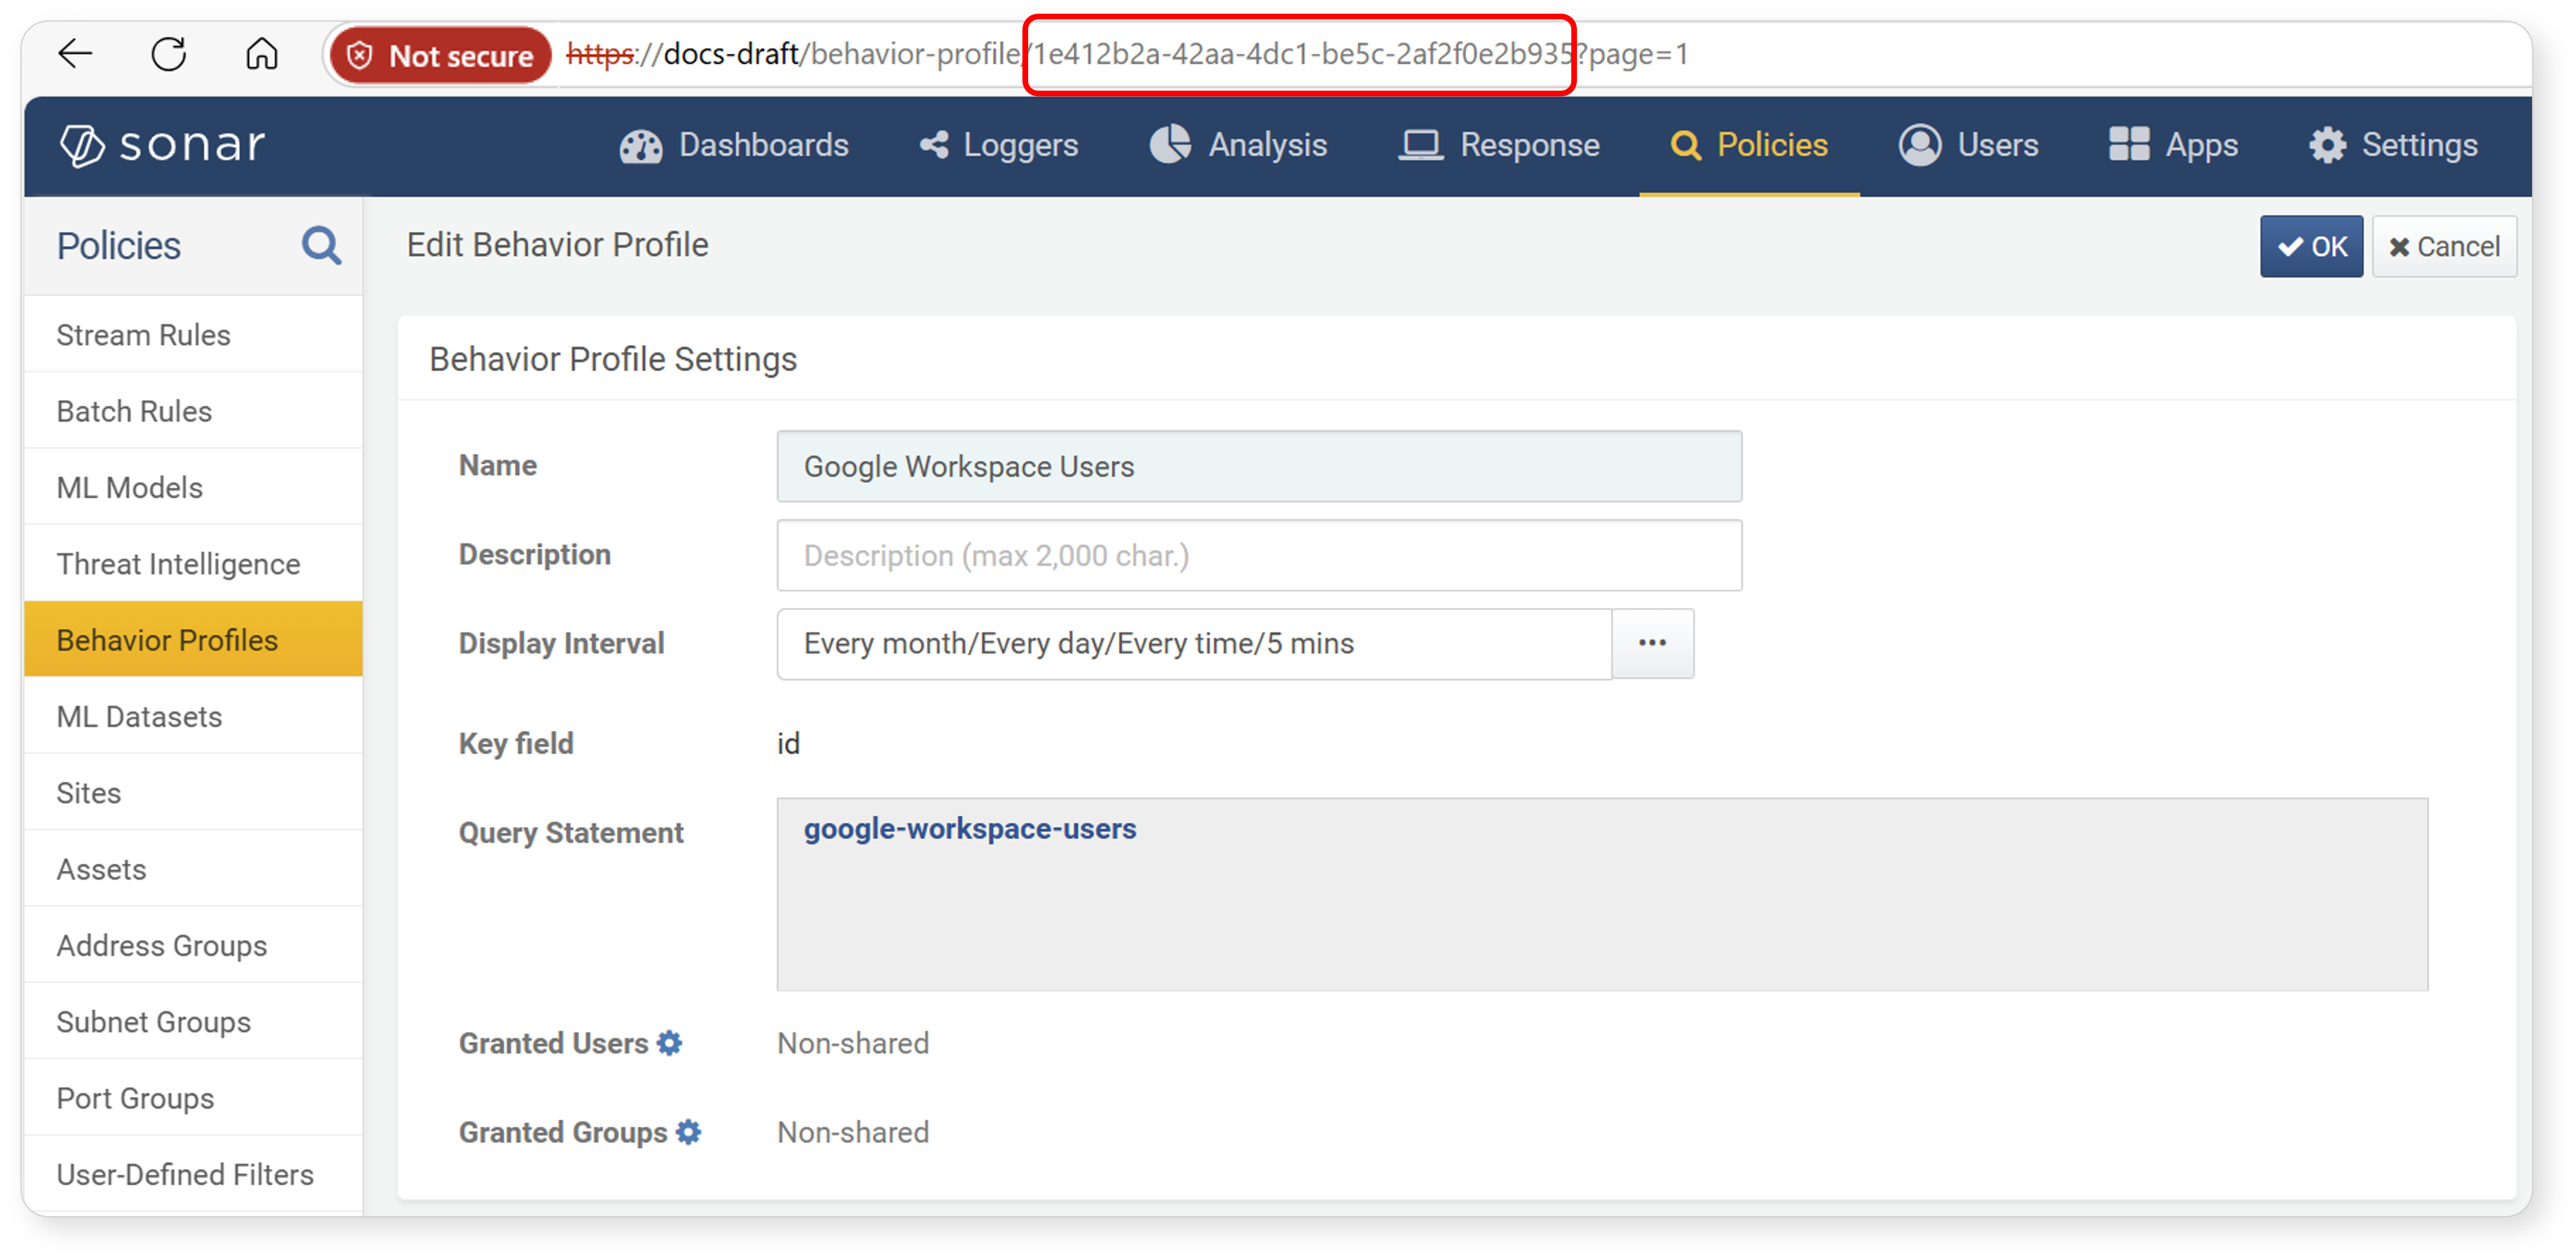Click the Description input field
Screen dimensions: 2576x1260
point(1259,555)
